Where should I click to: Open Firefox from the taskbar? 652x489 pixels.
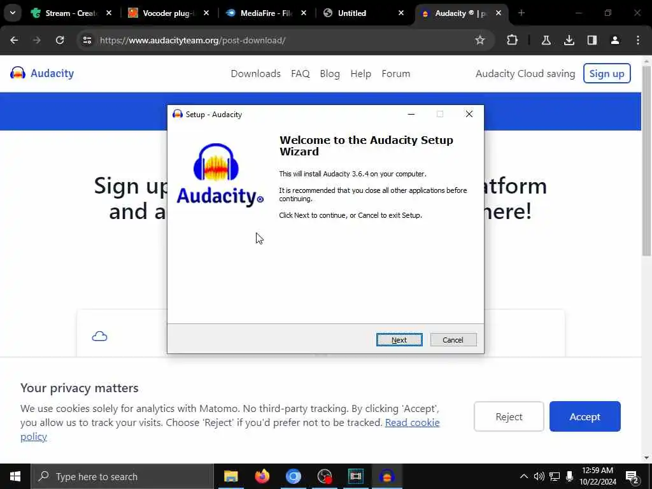tap(262, 476)
